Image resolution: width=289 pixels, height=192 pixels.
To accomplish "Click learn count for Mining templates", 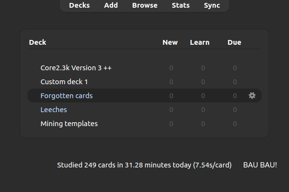I will tap(203, 124).
